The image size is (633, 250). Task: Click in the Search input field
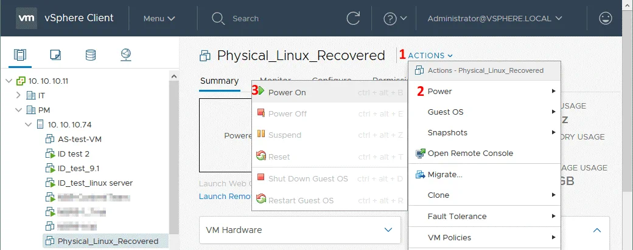point(274,18)
